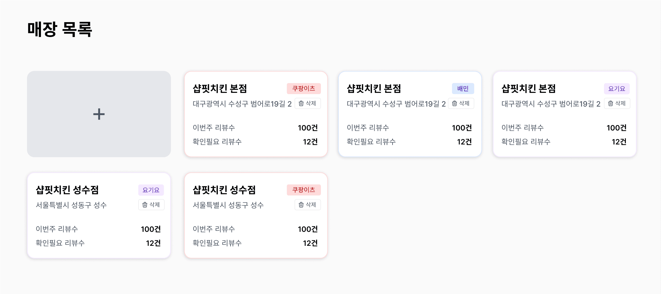This screenshot has height=294, width=661.
Task: Click trash icon on 요기요 샵핏치킨 본점 card
Action: tap(610, 103)
